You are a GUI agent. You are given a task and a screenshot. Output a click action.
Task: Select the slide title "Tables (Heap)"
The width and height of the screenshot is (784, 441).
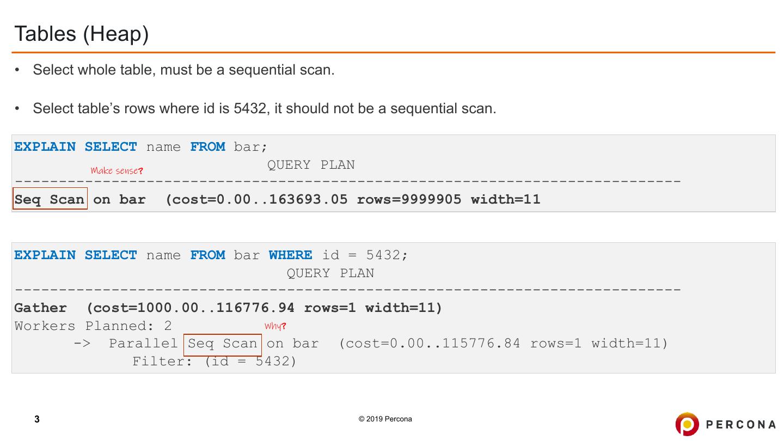[82, 34]
